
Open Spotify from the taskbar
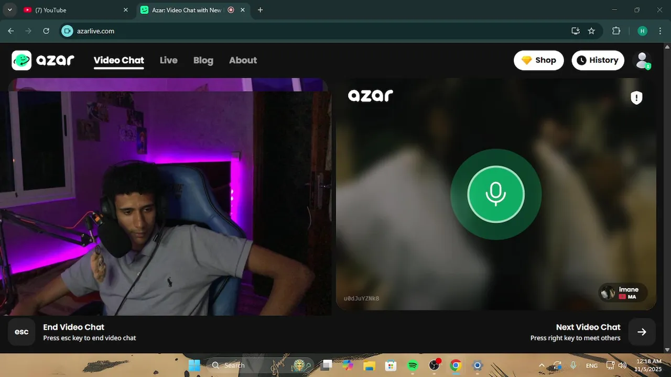[413, 365]
